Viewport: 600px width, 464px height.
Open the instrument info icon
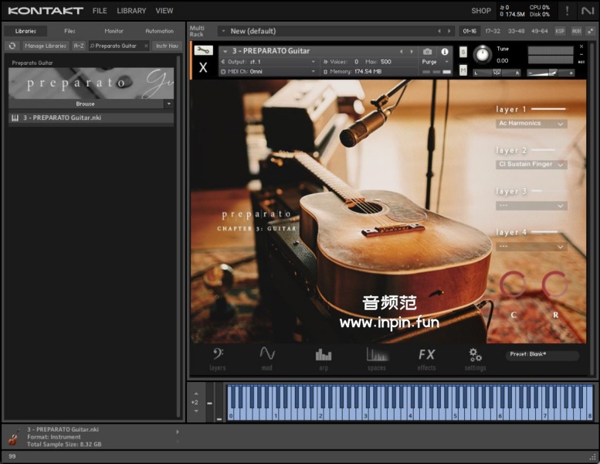point(445,52)
